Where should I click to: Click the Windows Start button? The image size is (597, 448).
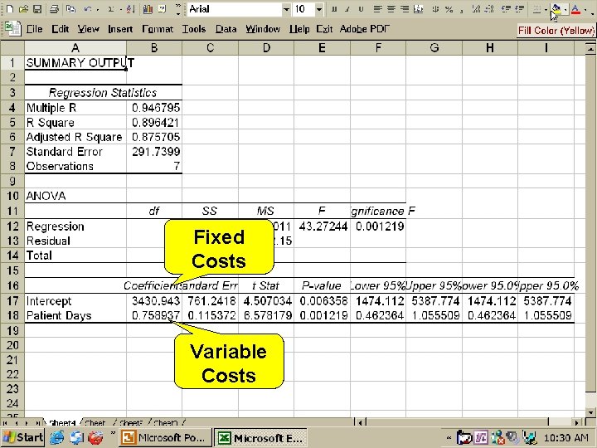[23, 438]
